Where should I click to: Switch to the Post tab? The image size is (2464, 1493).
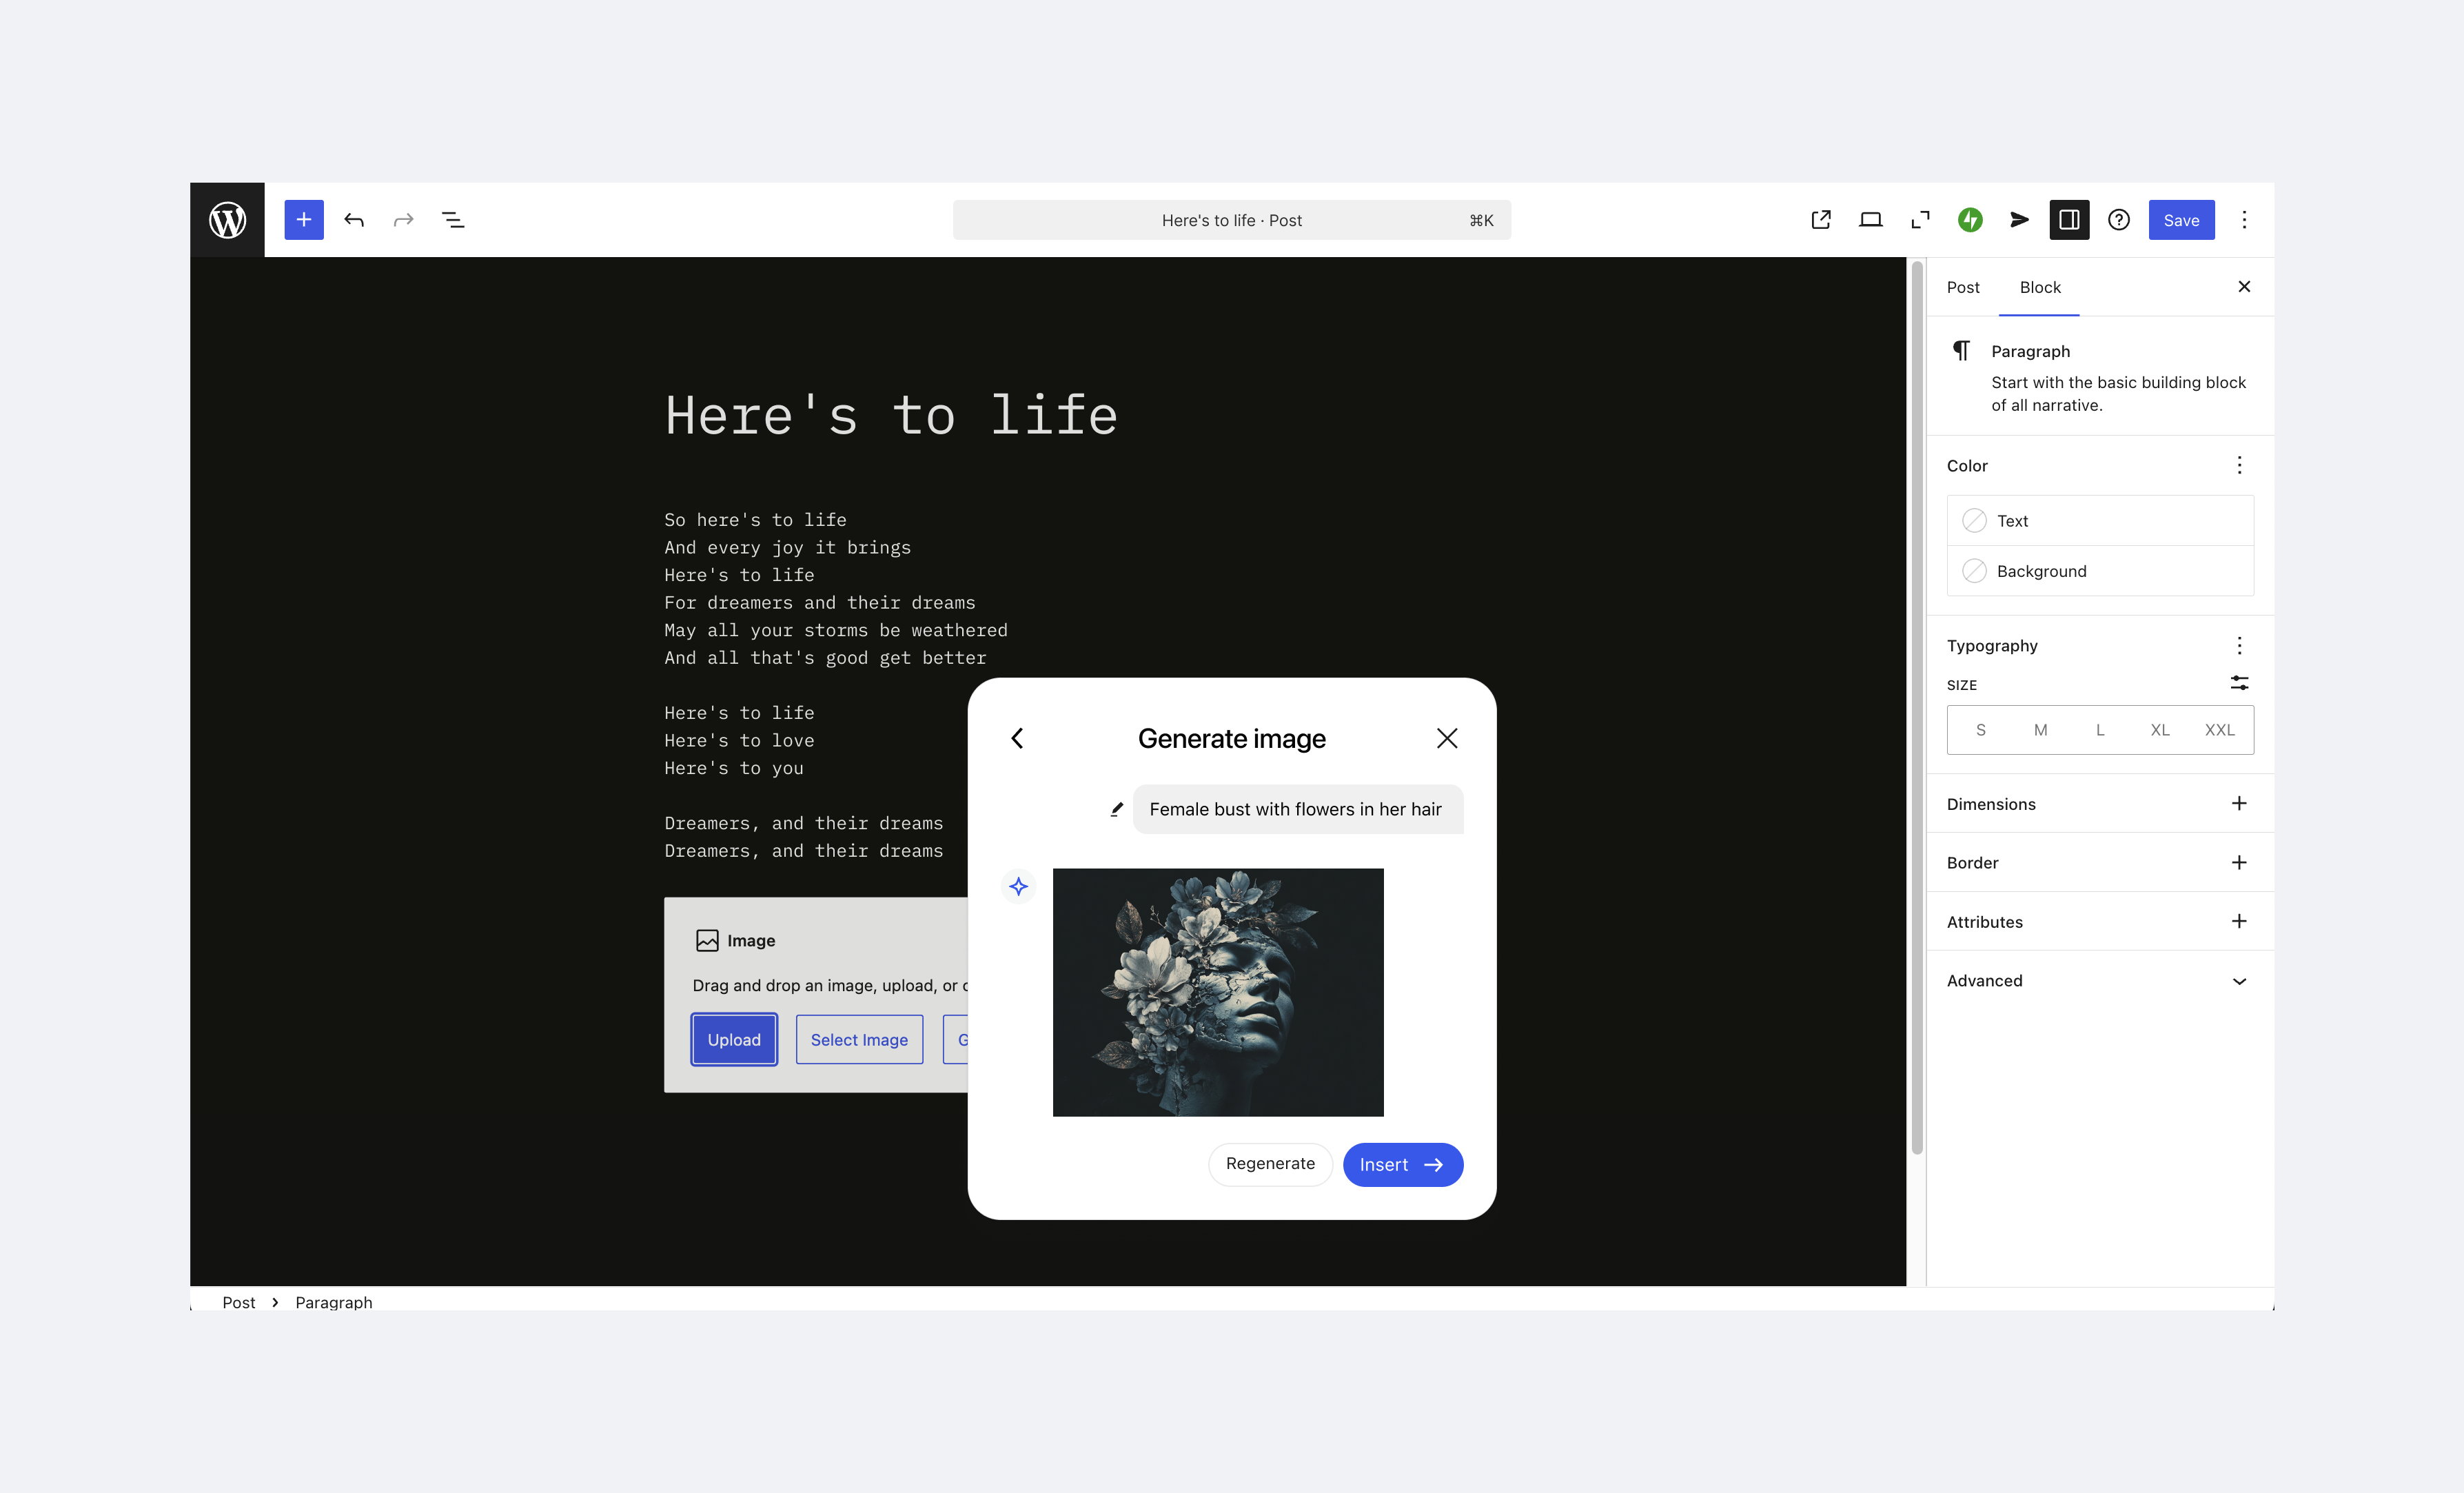1962,287
